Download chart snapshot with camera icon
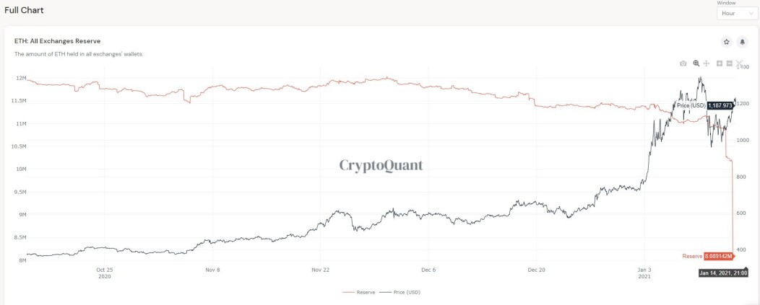 (683, 63)
